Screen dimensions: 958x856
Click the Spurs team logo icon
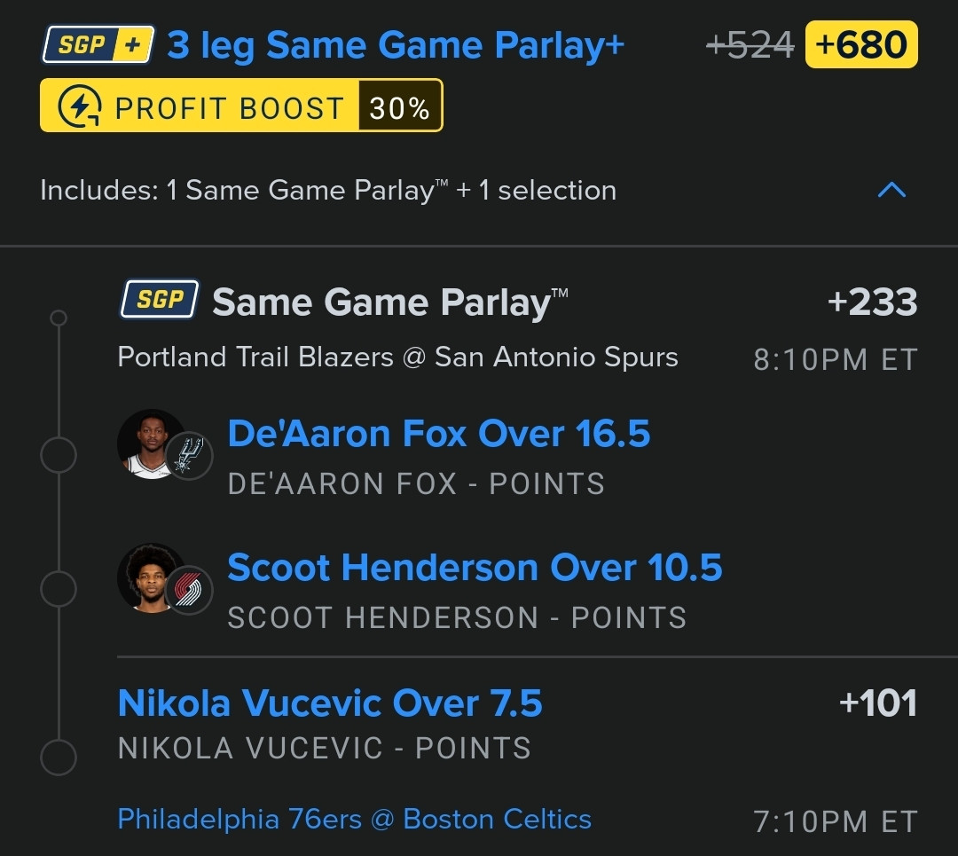tap(189, 456)
